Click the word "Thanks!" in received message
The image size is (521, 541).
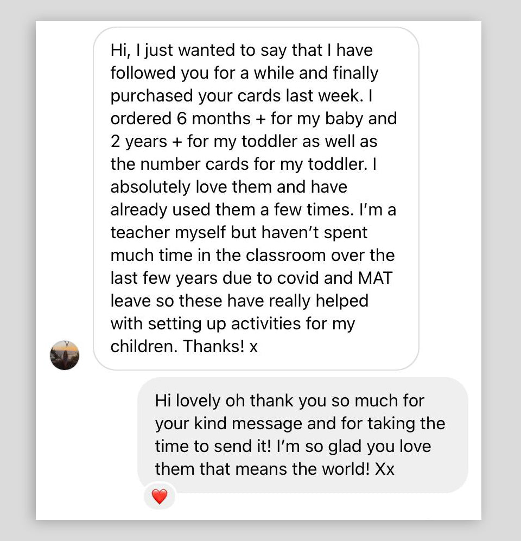coord(214,347)
